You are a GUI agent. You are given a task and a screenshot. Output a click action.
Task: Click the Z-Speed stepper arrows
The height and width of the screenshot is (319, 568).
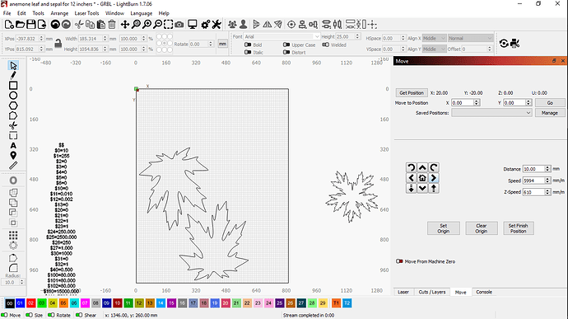[547, 192]
